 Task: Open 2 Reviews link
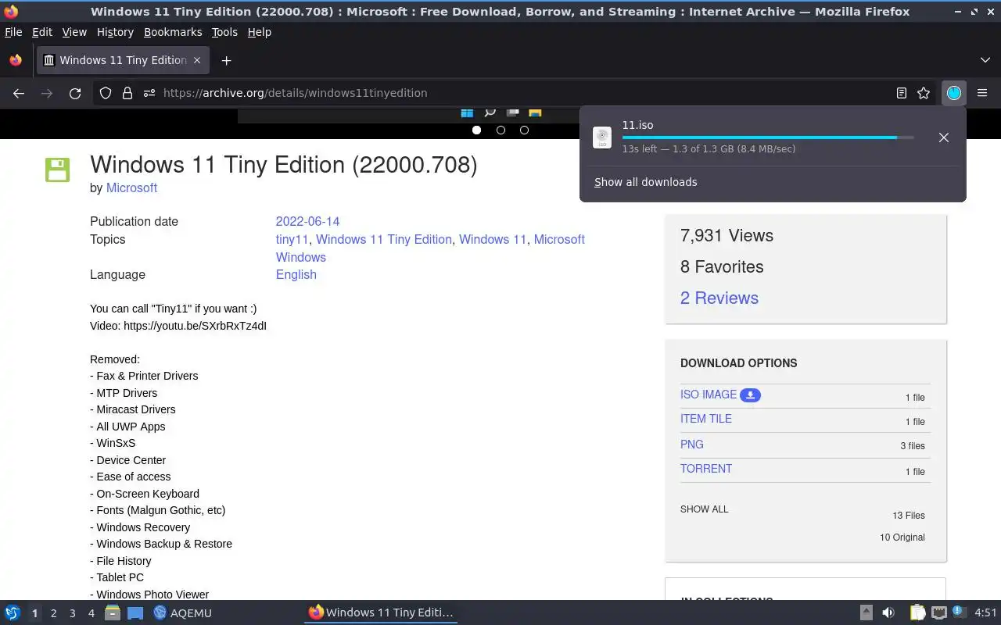(x=719, y=298)
